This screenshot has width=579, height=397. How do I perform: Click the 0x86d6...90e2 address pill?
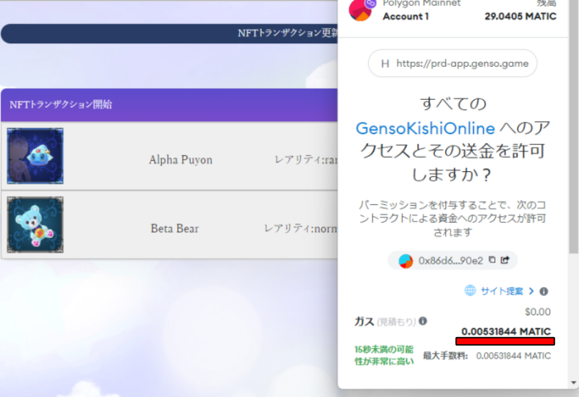[x=452, y=261]
